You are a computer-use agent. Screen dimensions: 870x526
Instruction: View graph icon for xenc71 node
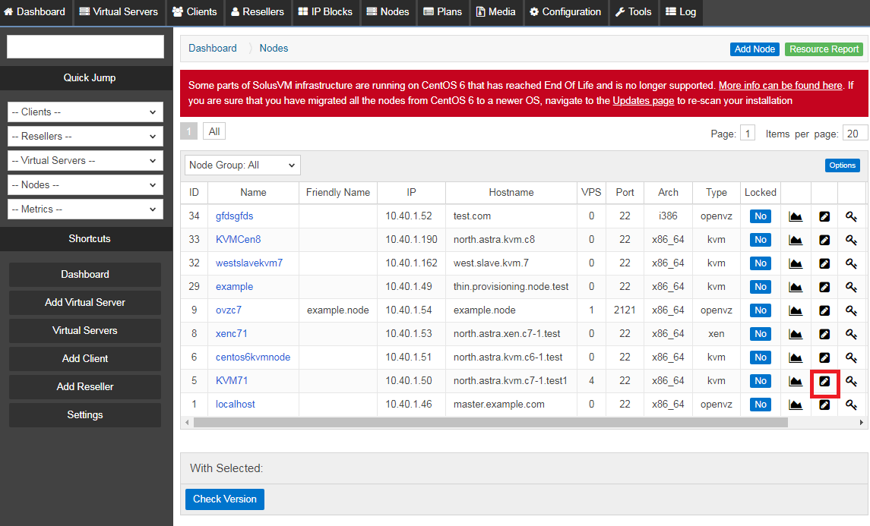(795, 333)
